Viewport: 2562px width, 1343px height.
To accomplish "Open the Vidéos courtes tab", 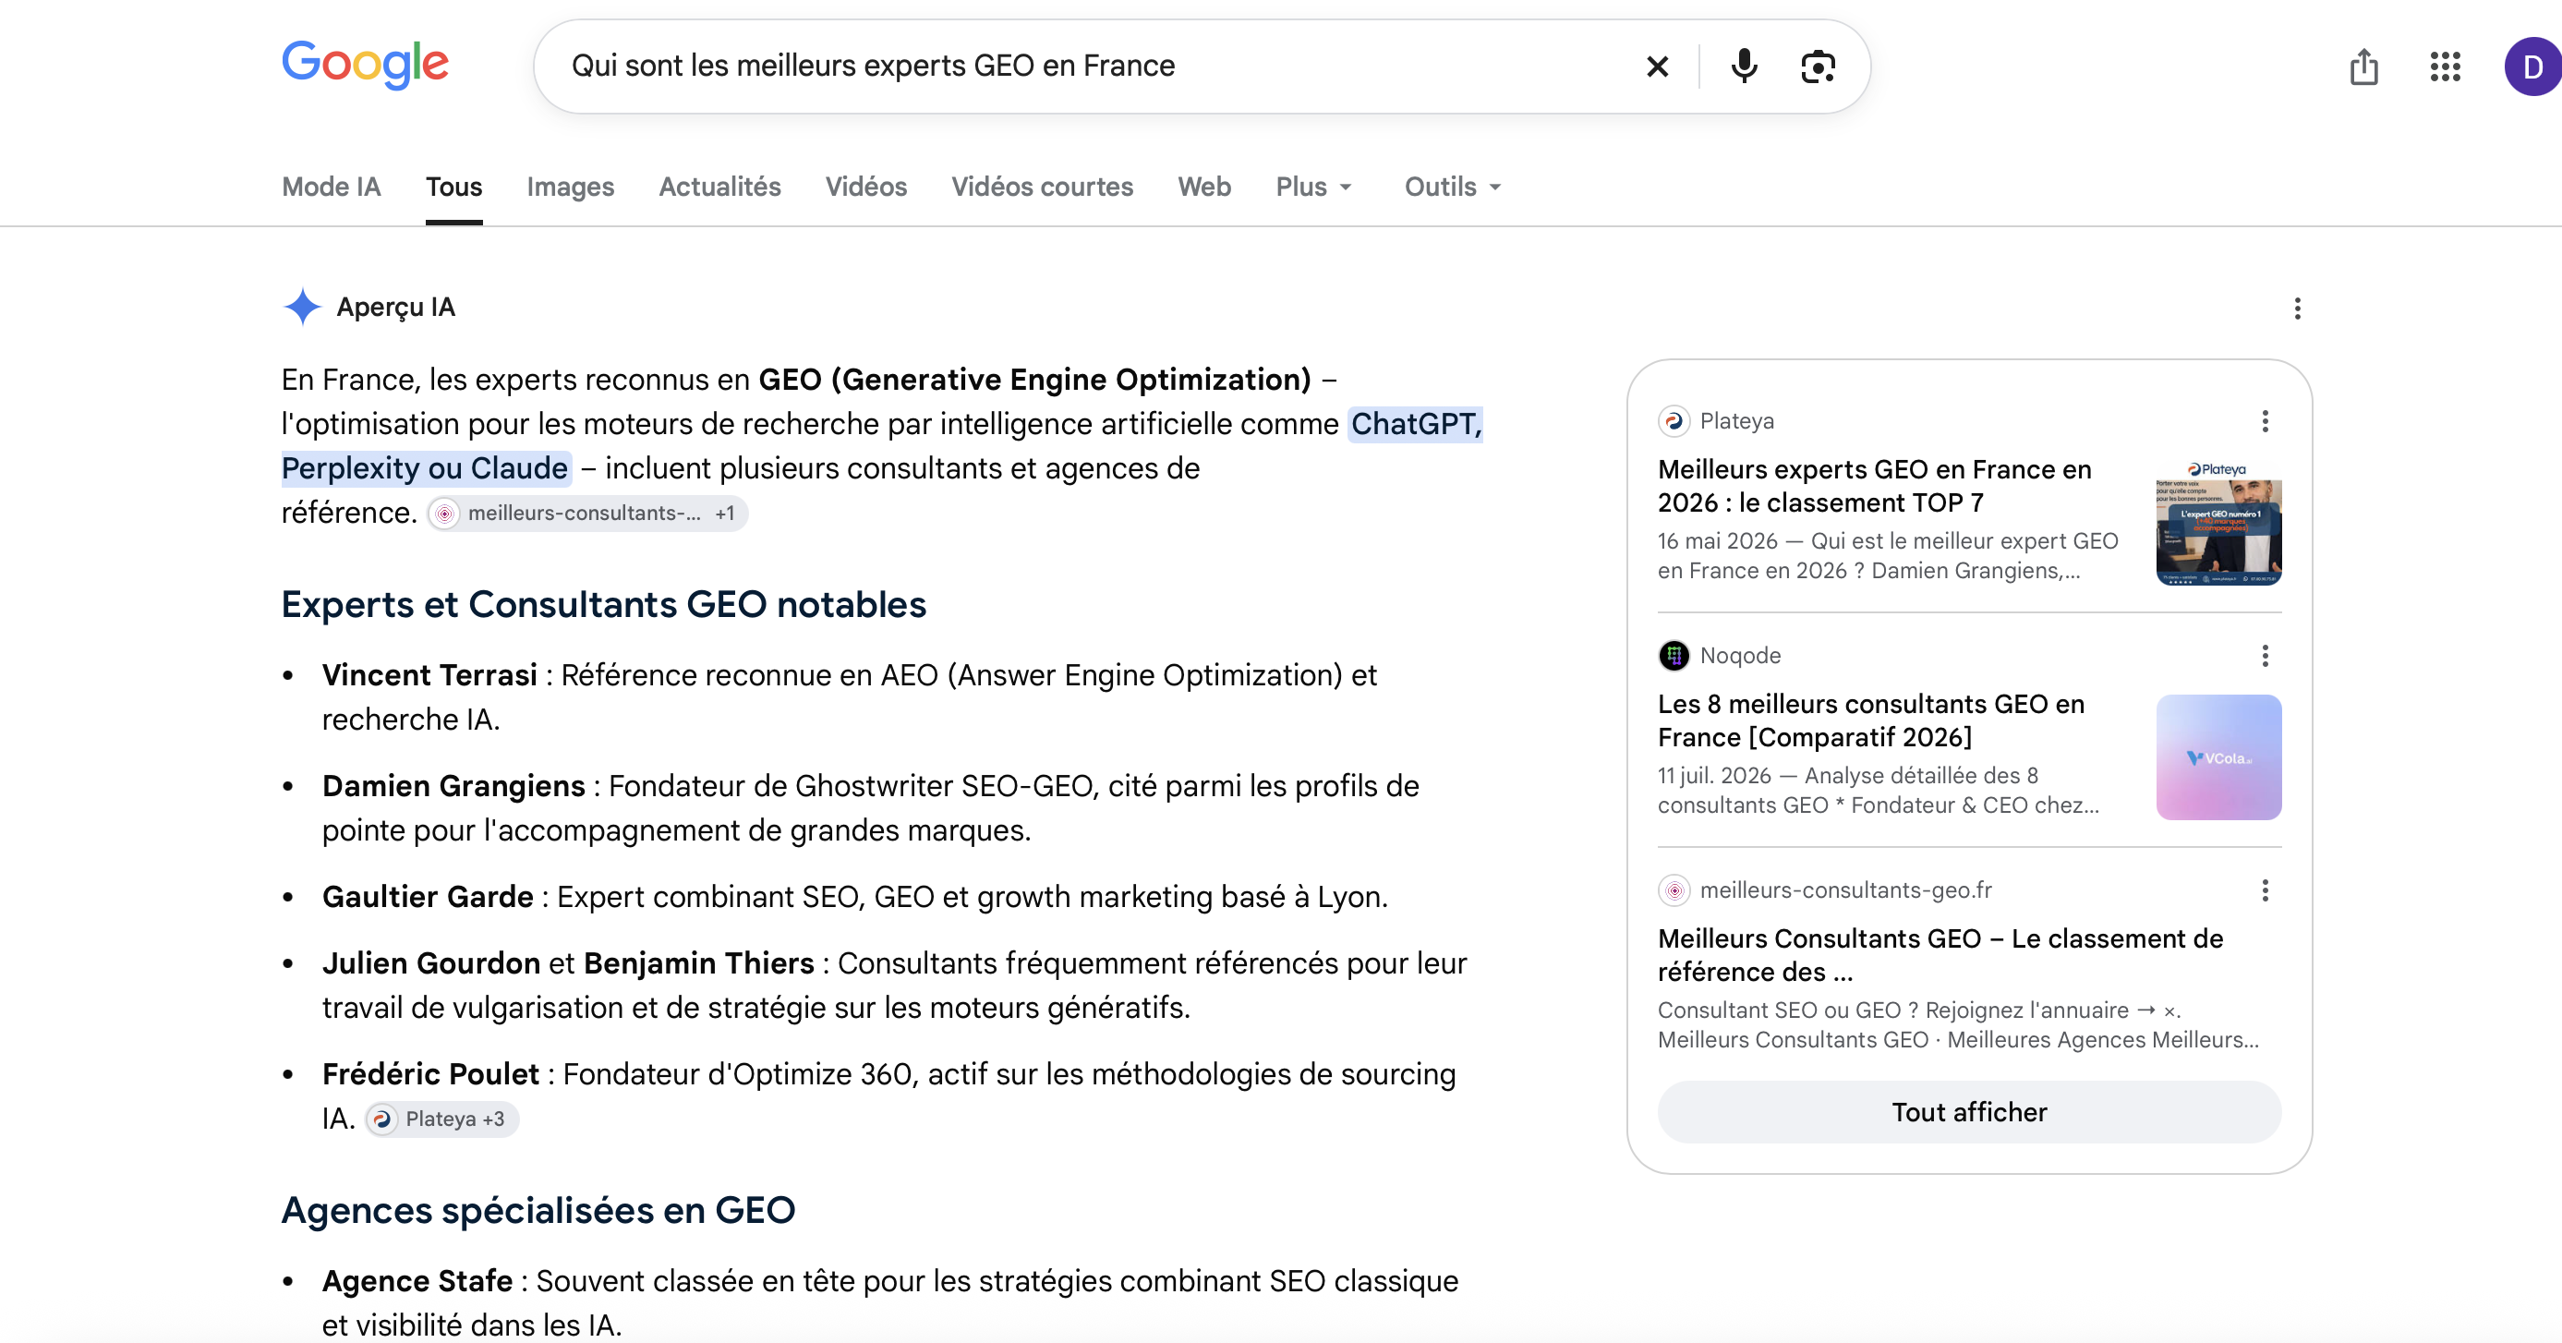I will click(x=1041, y=187).
